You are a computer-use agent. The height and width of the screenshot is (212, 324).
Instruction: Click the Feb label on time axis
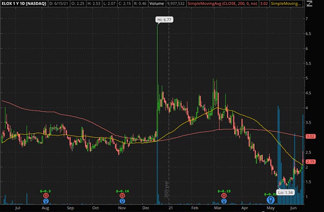[x=194, y=208]
